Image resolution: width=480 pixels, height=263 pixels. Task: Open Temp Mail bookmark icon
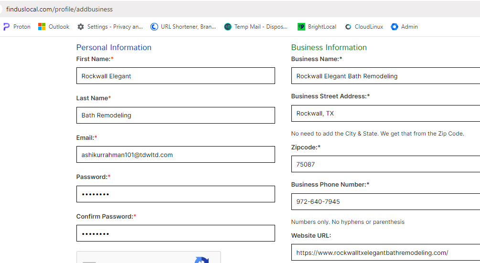click(x=228, y=27)
